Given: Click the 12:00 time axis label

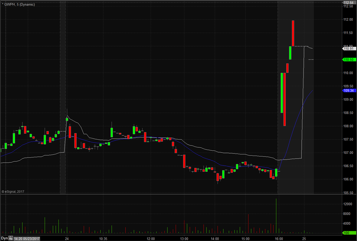Looking at the screenshot, I should coord(151,239).
